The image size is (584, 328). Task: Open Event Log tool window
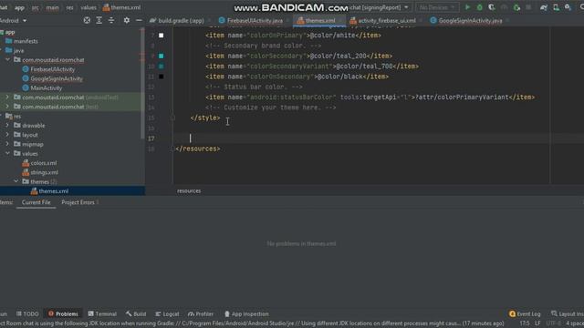pos(525,313)
